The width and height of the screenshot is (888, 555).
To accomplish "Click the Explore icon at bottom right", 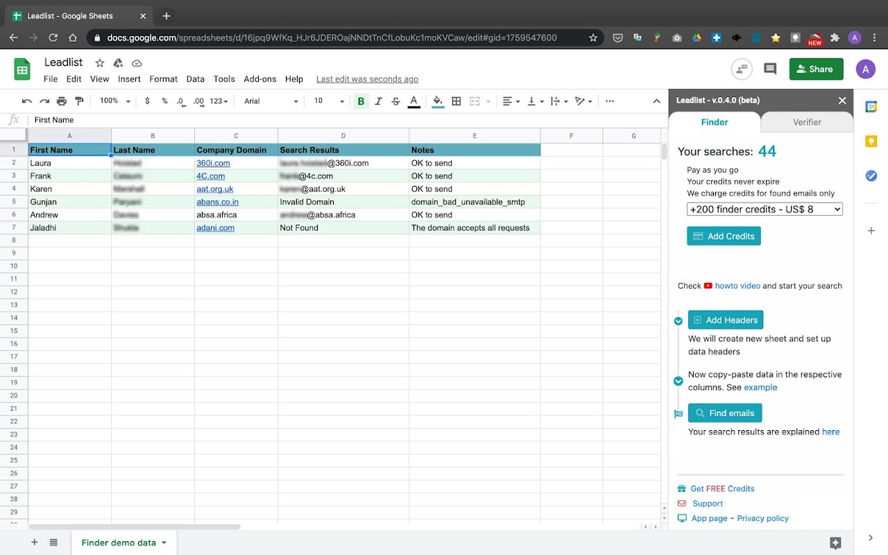I will [x=835, y=543].
